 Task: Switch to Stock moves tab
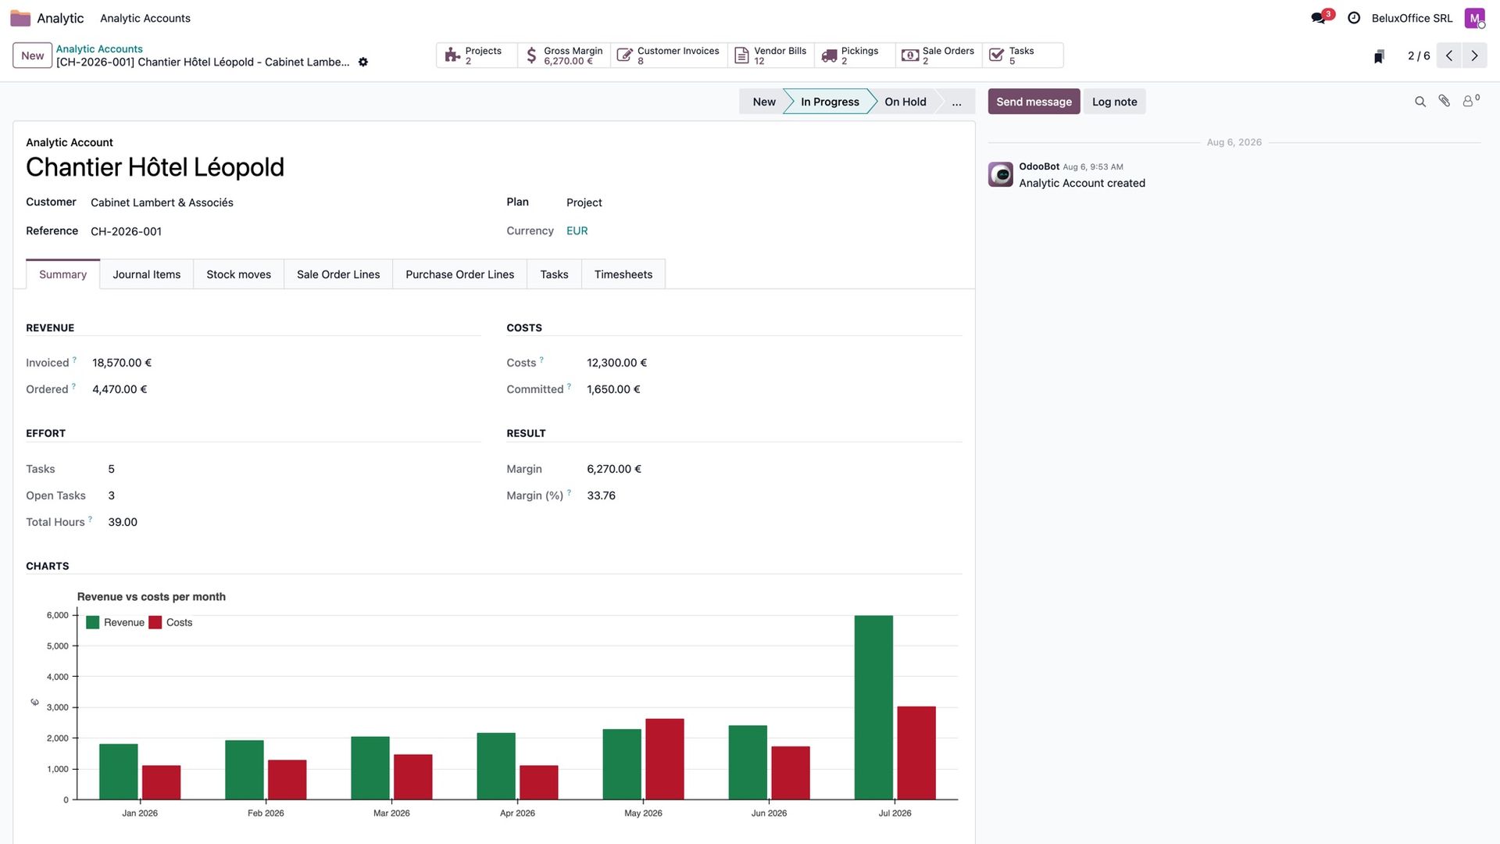[238, 274]
